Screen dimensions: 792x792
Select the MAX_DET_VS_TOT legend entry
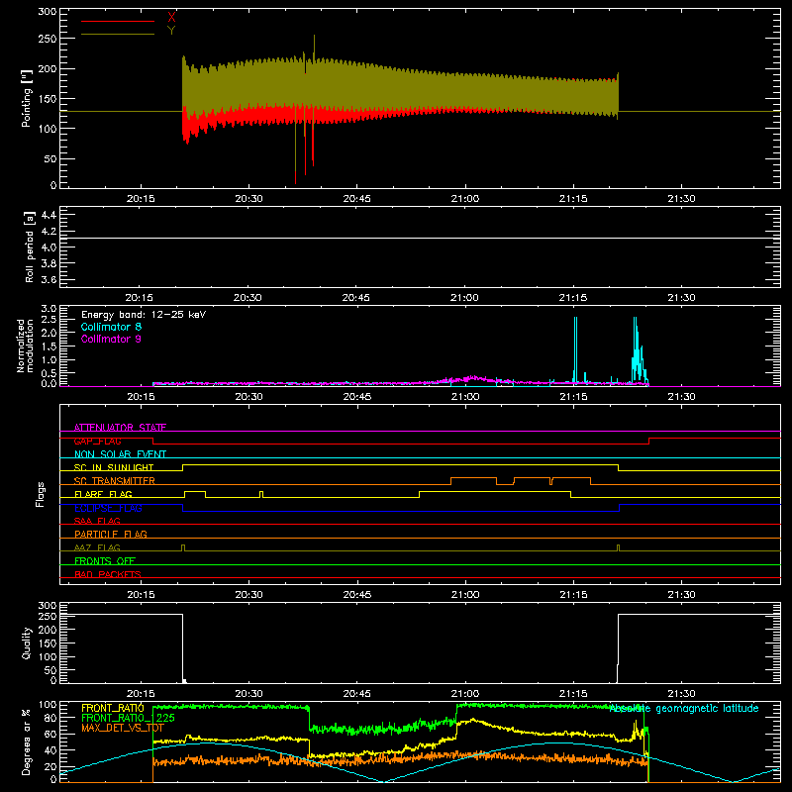(x=123, y=728)
